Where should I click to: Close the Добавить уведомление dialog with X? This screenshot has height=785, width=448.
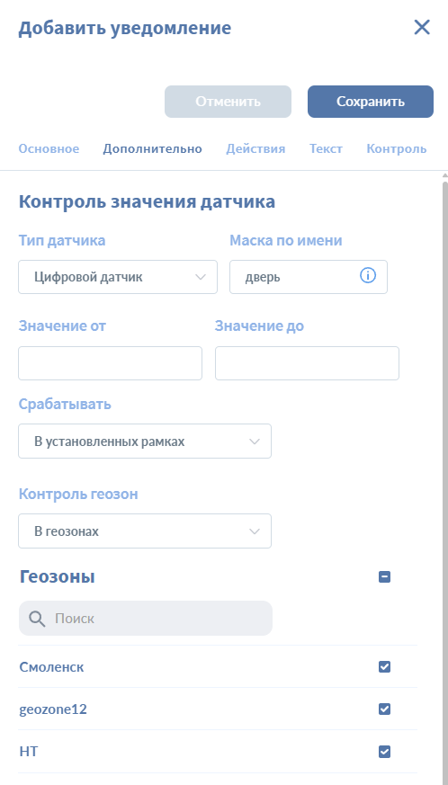click(x=422, y=28)
